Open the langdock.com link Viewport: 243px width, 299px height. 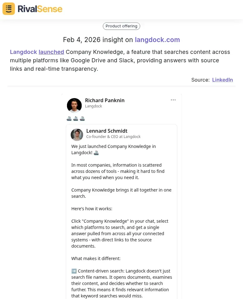[157, 40]
